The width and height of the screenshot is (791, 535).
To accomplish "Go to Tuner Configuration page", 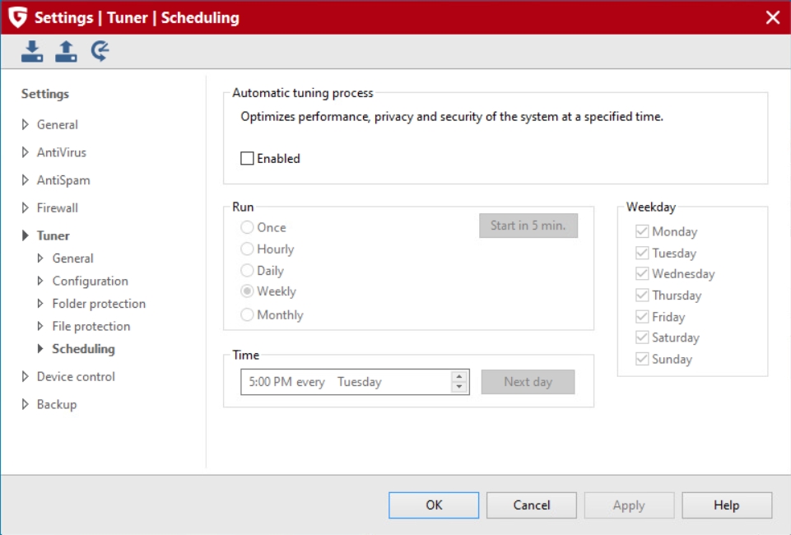I will click(90, 281).
